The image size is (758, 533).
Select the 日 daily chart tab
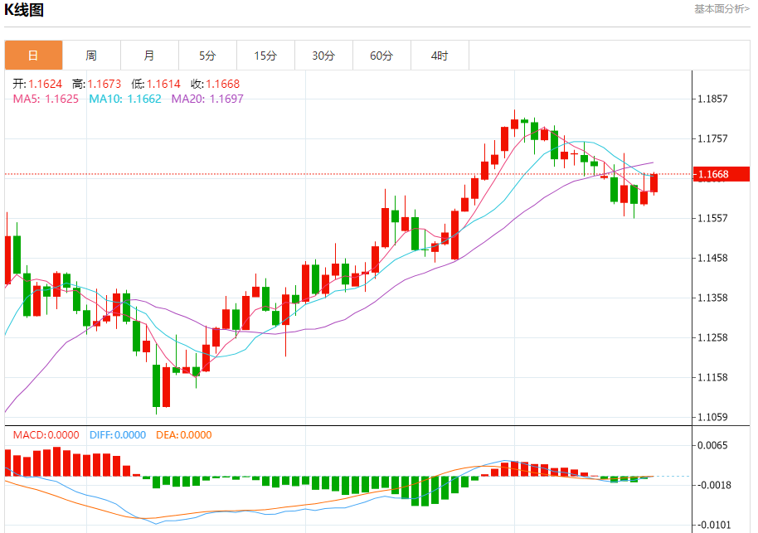(x=33, y=56)
